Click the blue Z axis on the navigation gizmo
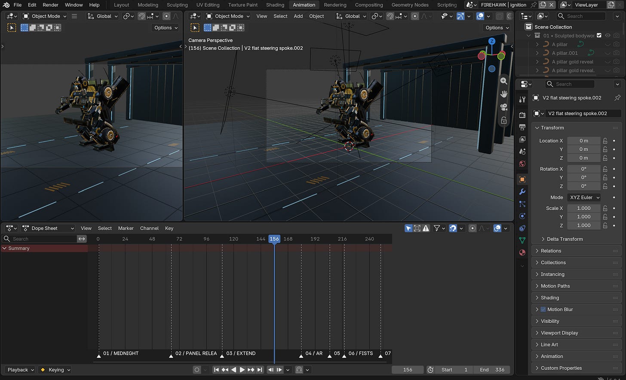 (x=492, y=41)
